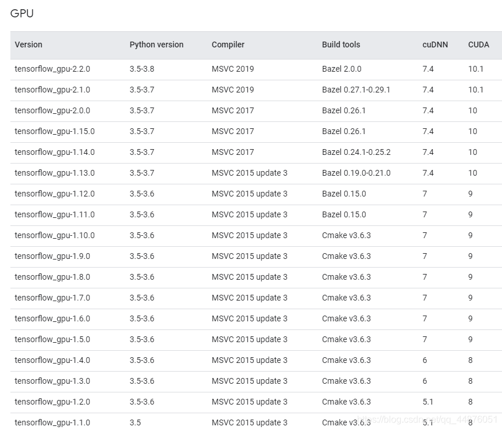Viewport: 502px width, 430px height.
Task: Select the Compiler column header
Action: pyautogui.click(x=228, y=45)
